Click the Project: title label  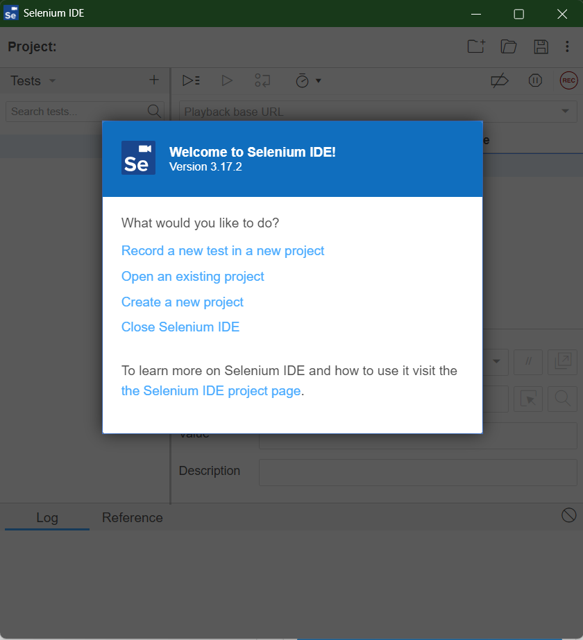32,46
